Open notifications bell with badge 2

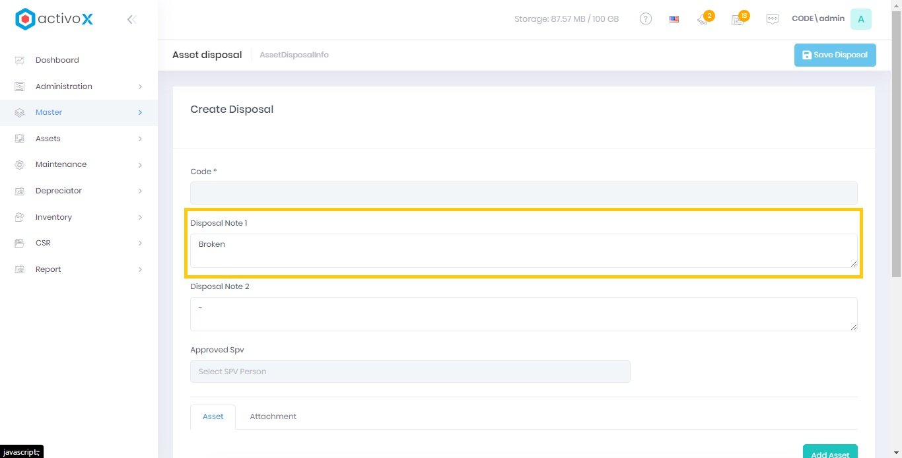click(703, 19)
